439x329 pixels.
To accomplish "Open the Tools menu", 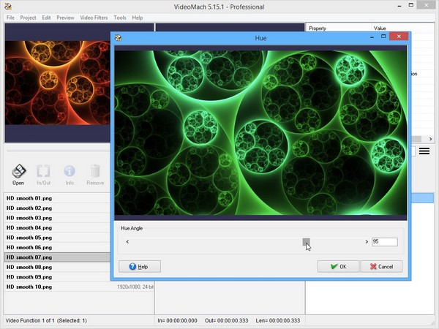I will coord(120,17).
